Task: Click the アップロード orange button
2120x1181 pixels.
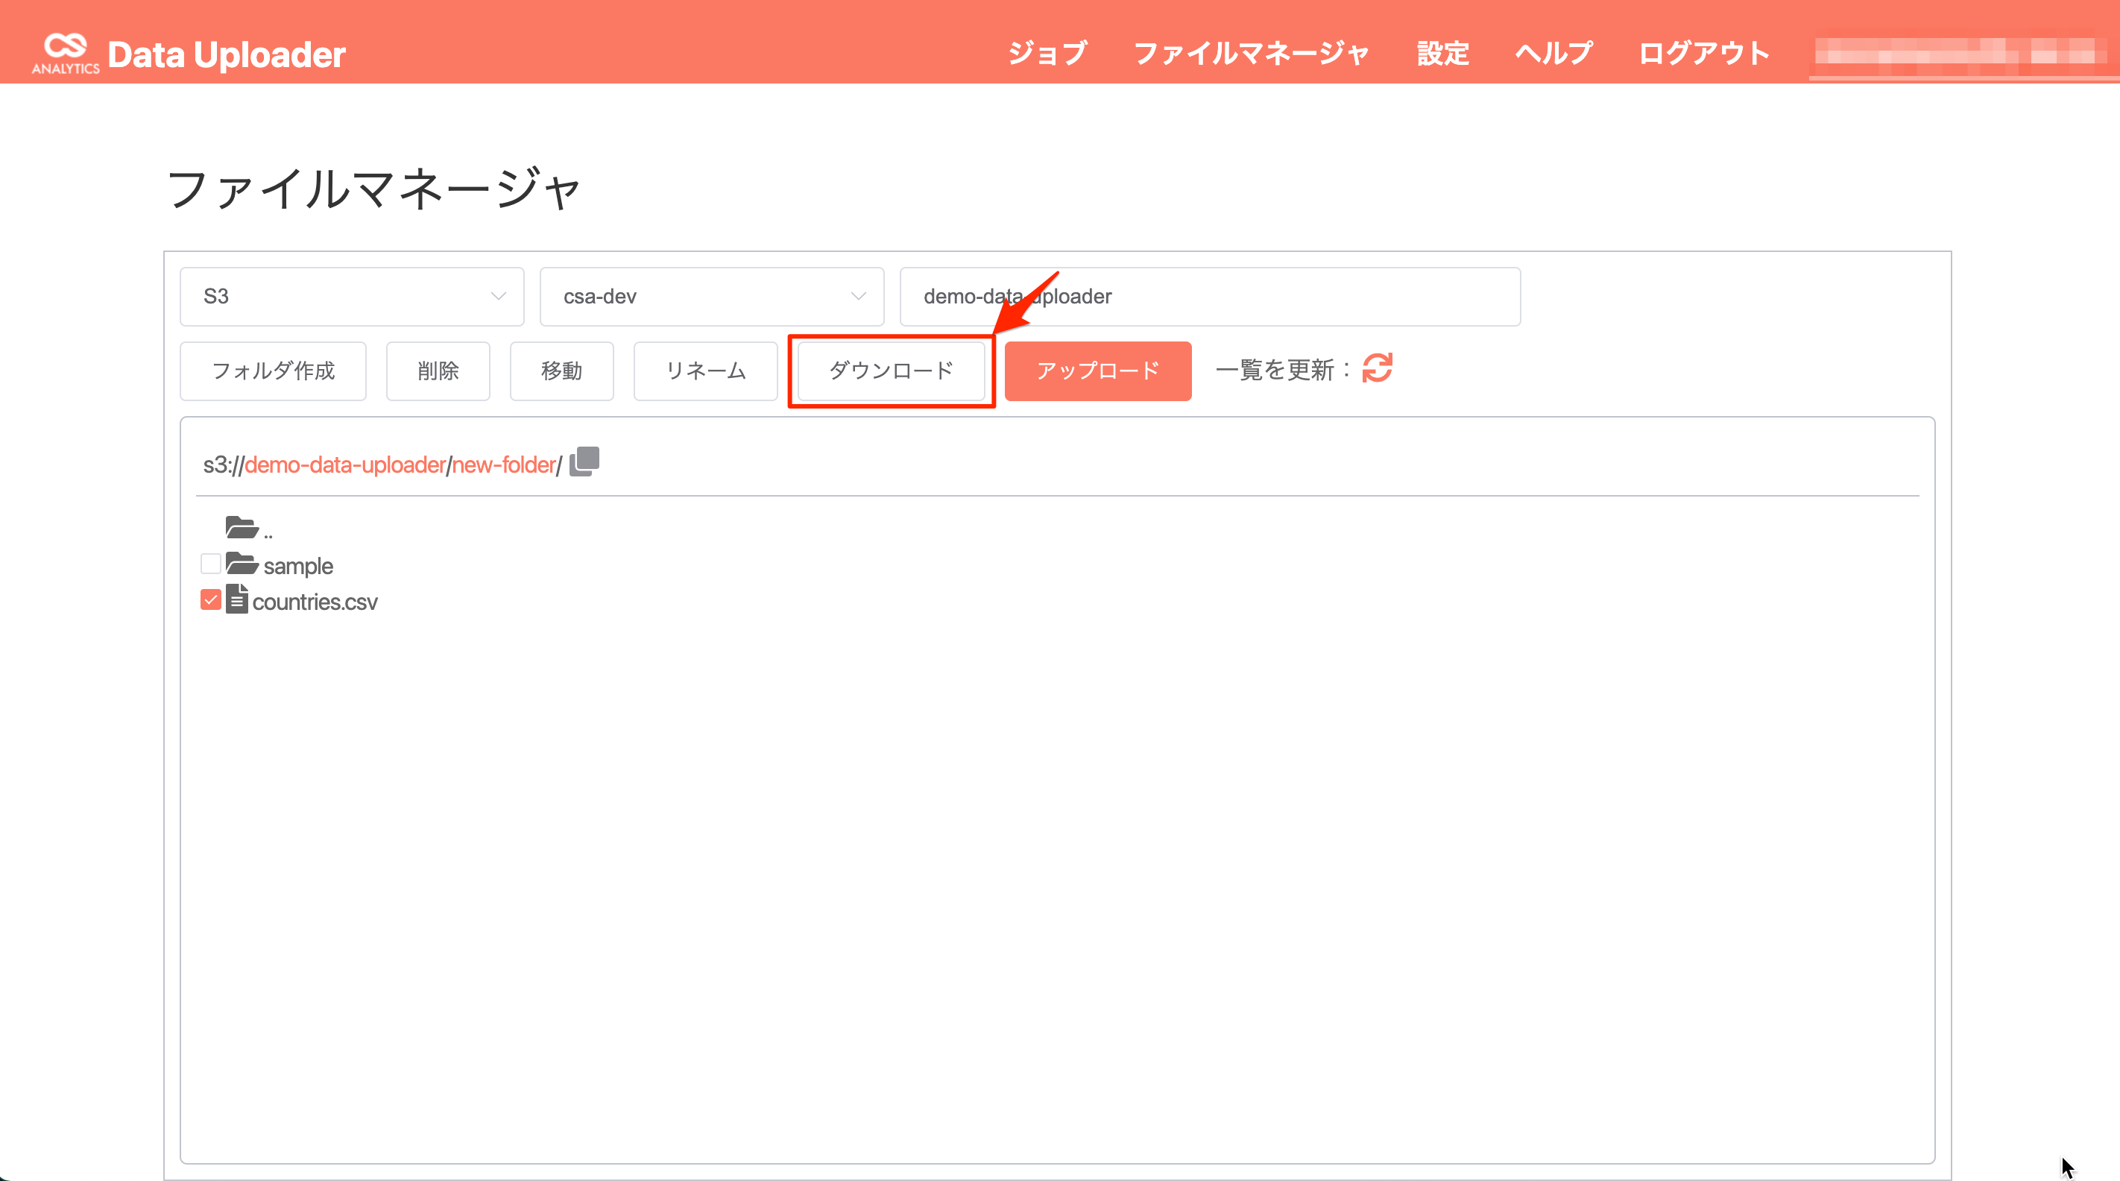Action: [1098, 371]
